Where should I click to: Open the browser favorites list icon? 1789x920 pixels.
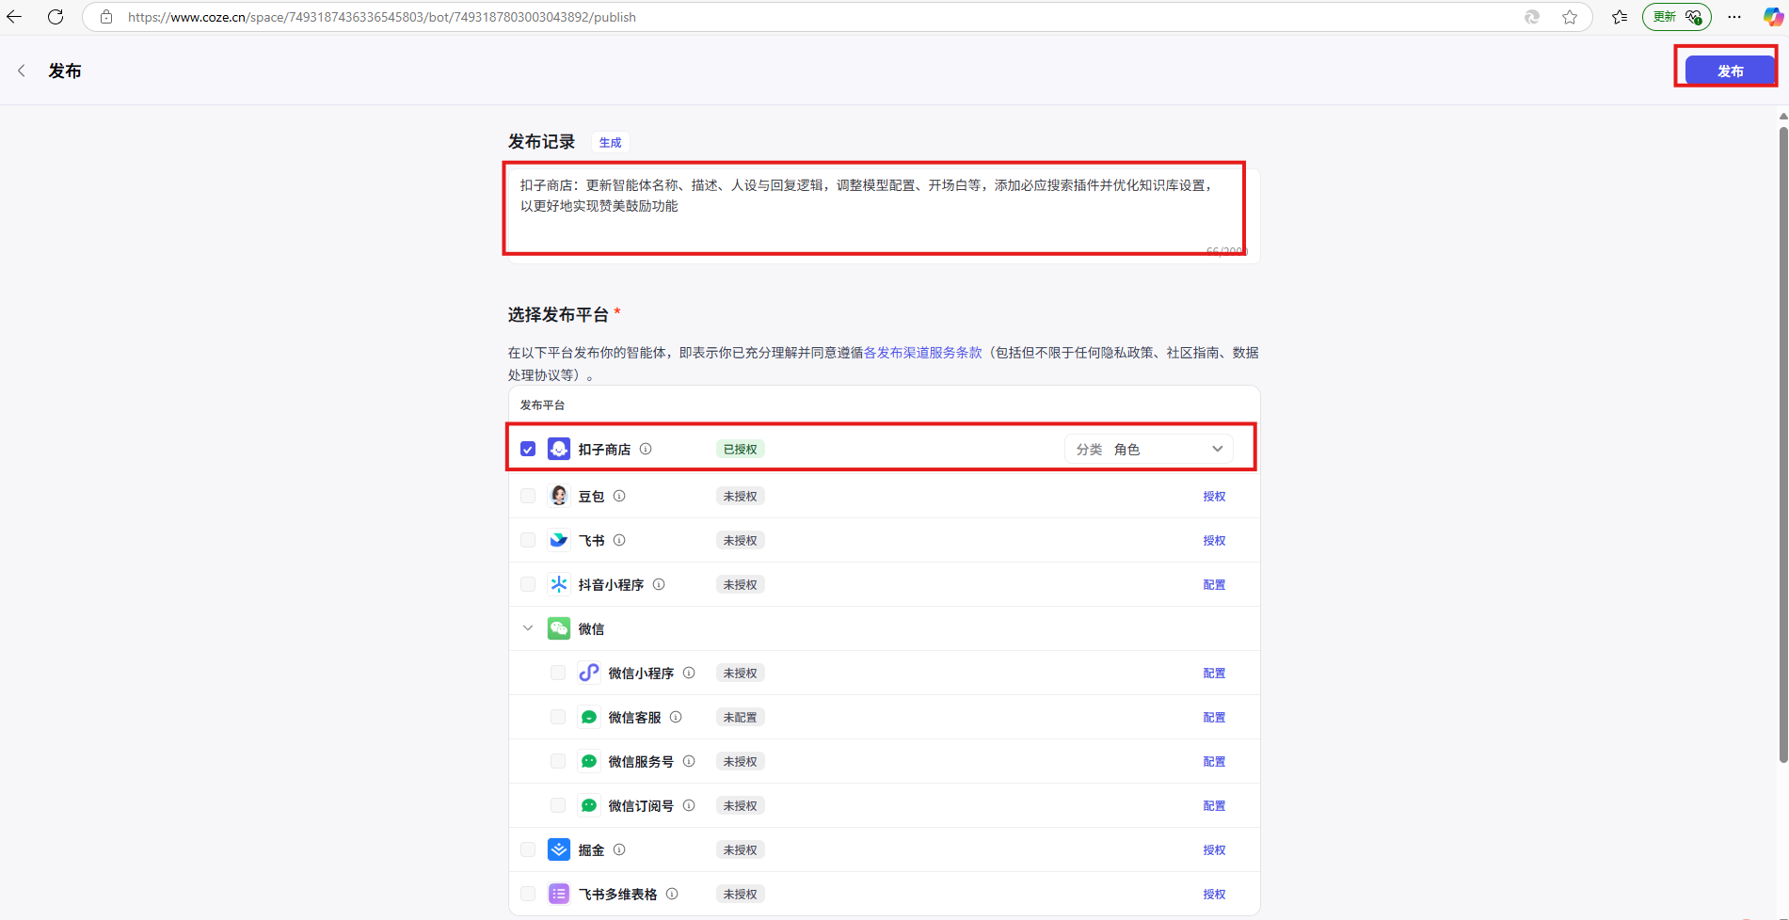click(1620, 17)
